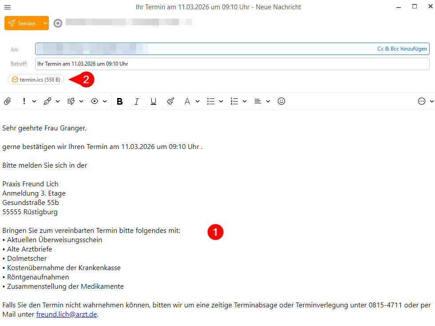Toggle bold formatting
This screenshot has height=326, width=435.
click(x=119, y=101)
